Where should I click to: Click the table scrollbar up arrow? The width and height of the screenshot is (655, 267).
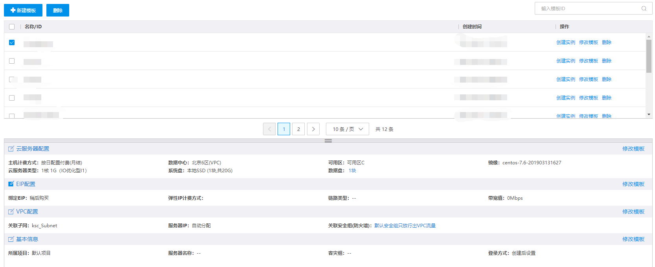(x=649, y=37)
